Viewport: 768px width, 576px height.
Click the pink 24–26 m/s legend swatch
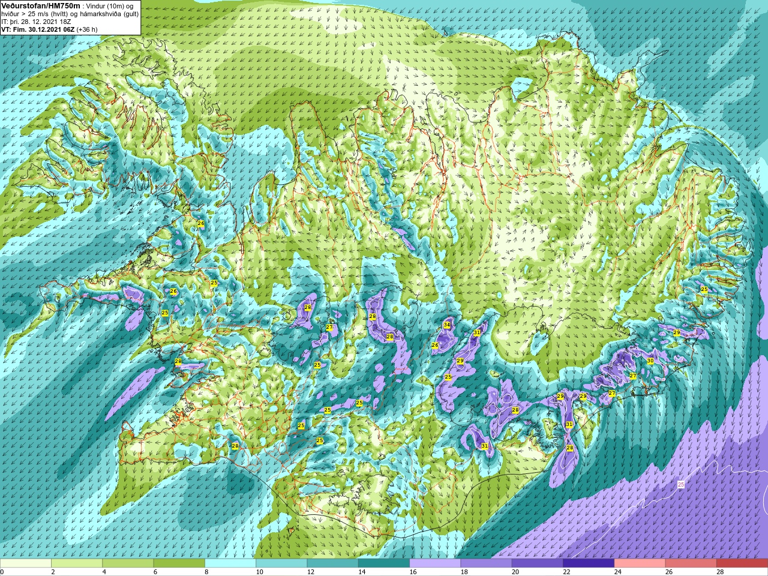click(x=640, y=563)
